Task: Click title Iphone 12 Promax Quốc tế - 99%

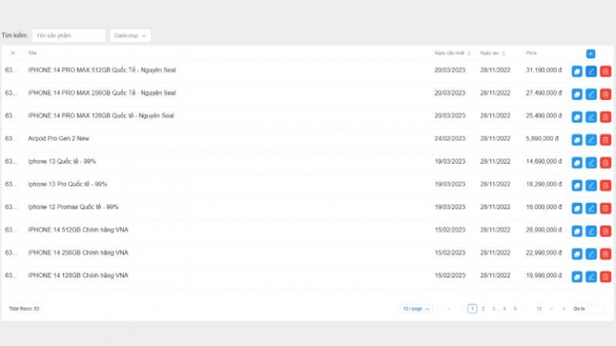Action: [x=73, y=207]
